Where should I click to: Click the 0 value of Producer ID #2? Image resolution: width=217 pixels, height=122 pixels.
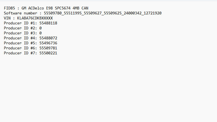click(x=41, y=28)
